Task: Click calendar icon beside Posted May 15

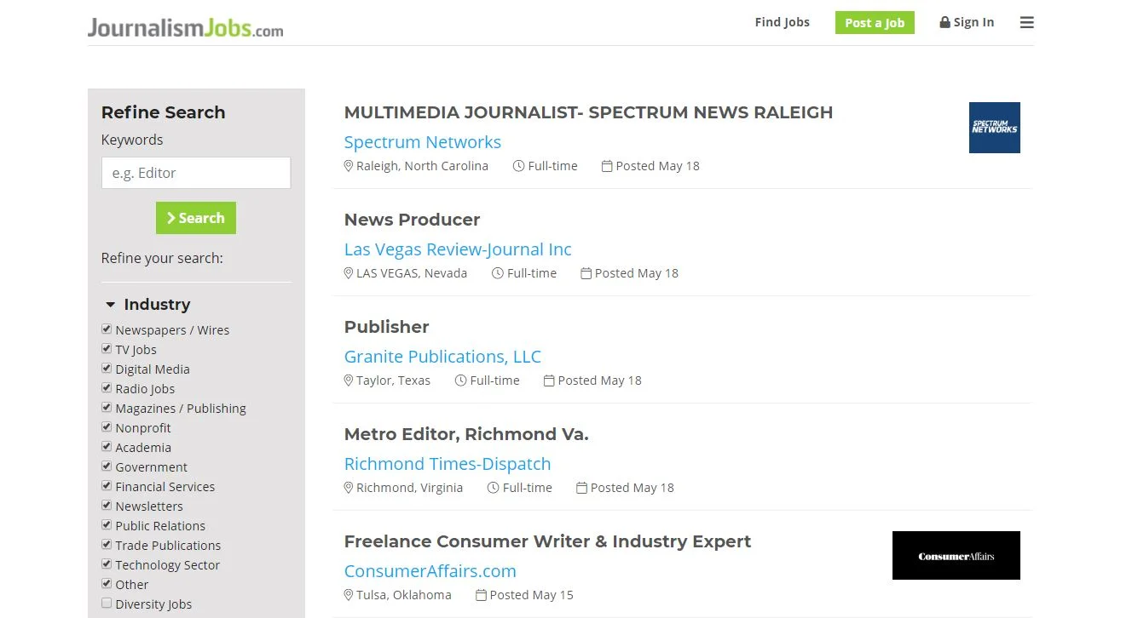Action: 481,595
